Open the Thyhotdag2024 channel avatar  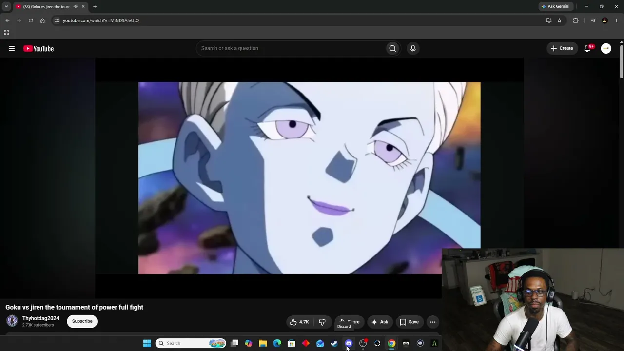12,321
